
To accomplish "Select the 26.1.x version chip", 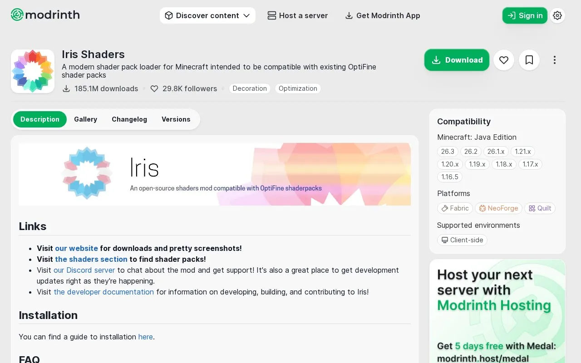I will pyautogui.click(x=496, y=152).
